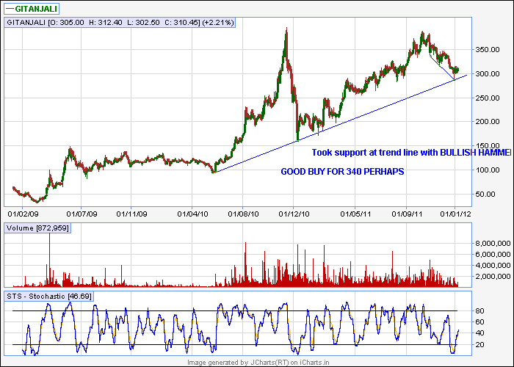Click the 40 stochastic axis label
Screen dimensions: 514x367
point(479,333)
